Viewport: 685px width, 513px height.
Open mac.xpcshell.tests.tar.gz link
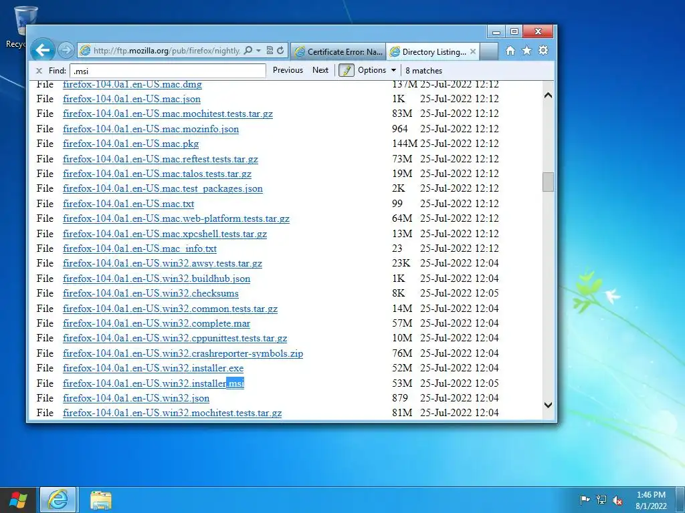[x=165, y=234]
